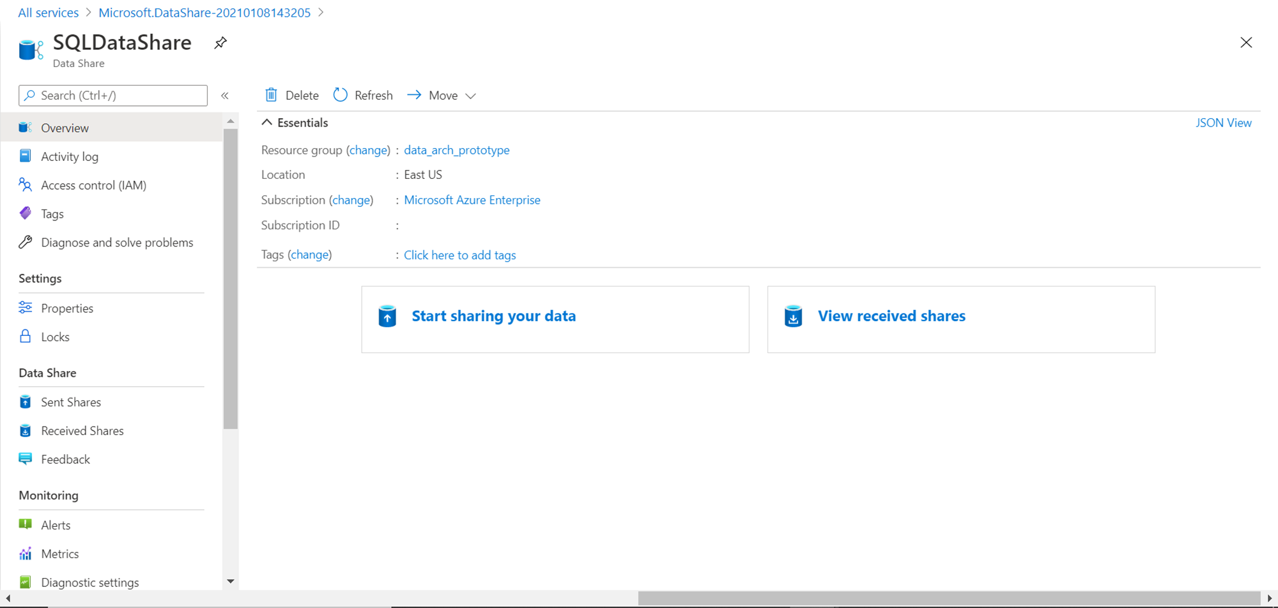The width and height of the screenshot is (1278, 608).
Task: Focus the Search (Ctrl+/) field
Action: coord(113,95)
